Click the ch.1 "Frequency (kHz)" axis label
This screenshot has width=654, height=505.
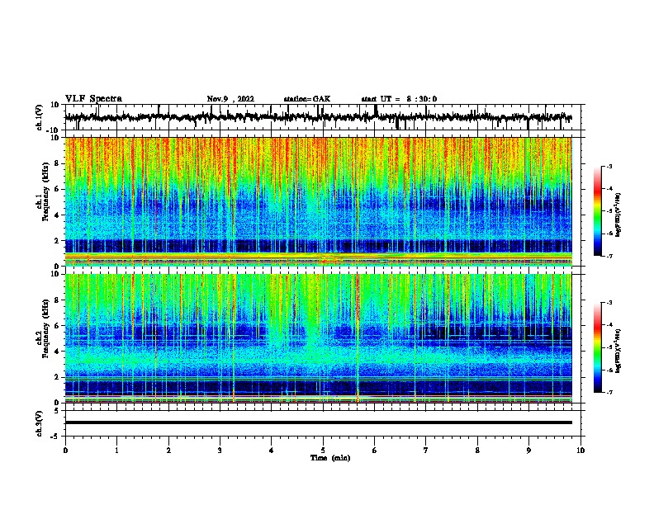[45, 192]
